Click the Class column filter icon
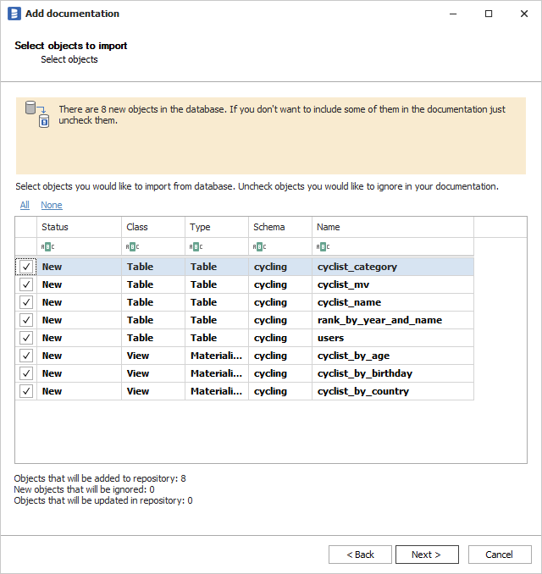Image resolution: width=542 pixels, height=574 pixels. tap(131, 246)
